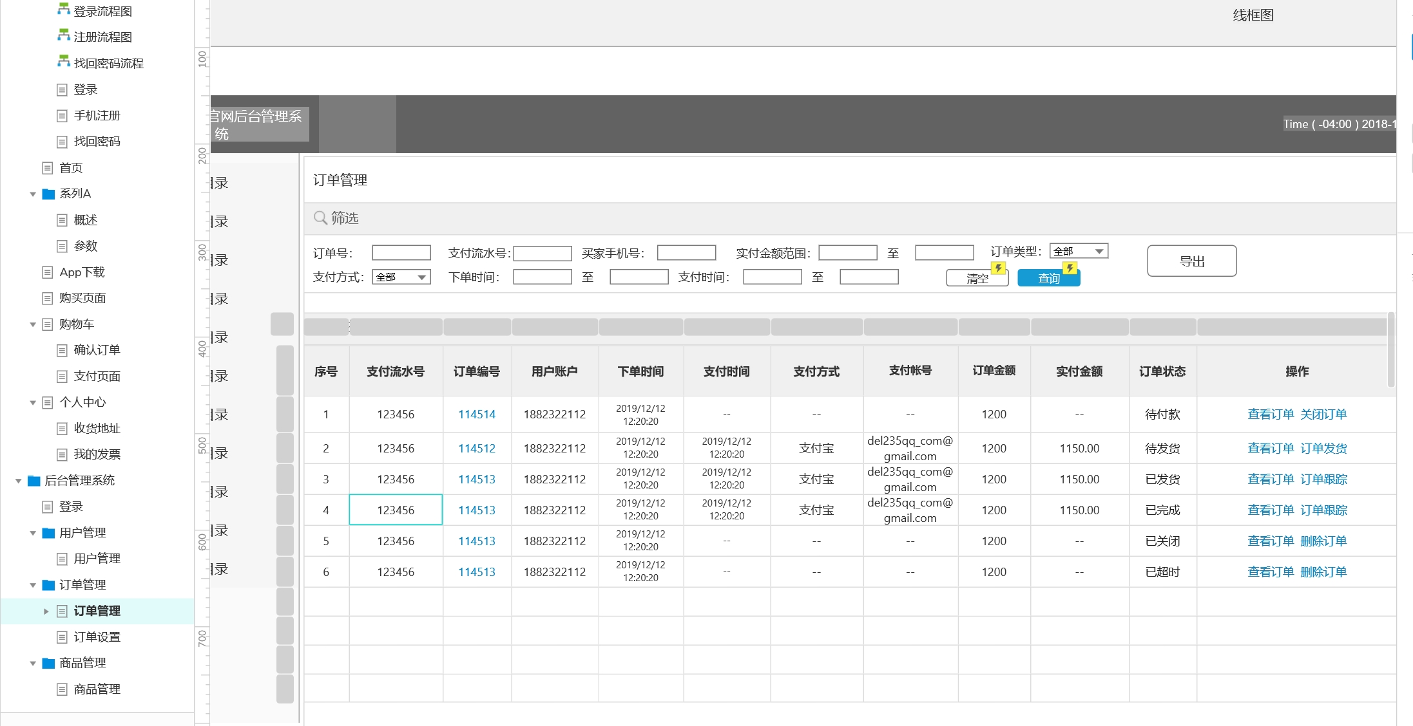Click the 实付金额 column header

1079,371
